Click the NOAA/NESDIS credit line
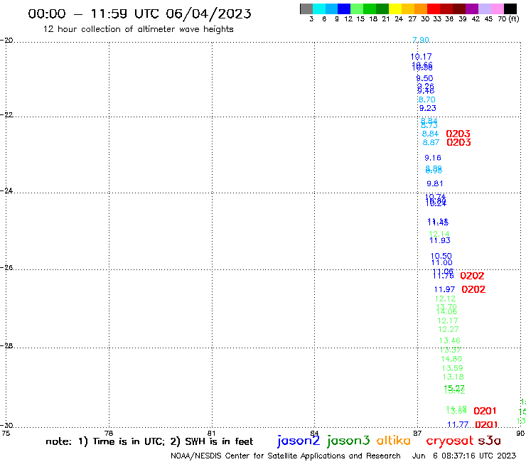This screenshot has height=462, width=526. pyautogui.click(x=286, y=456)
